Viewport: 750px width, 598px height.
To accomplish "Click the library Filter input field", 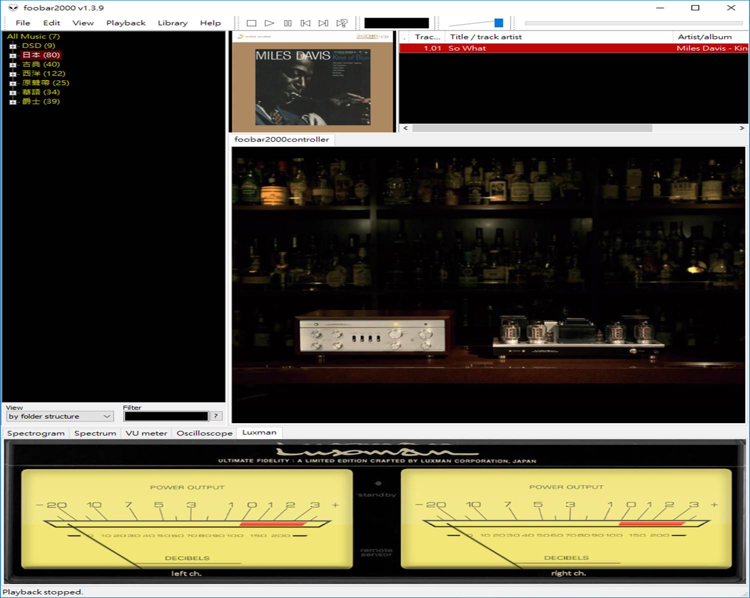I will [166, 416].
